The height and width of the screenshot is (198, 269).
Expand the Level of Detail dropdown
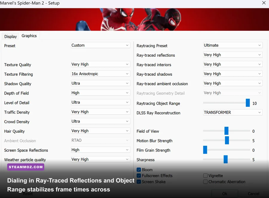100,102
